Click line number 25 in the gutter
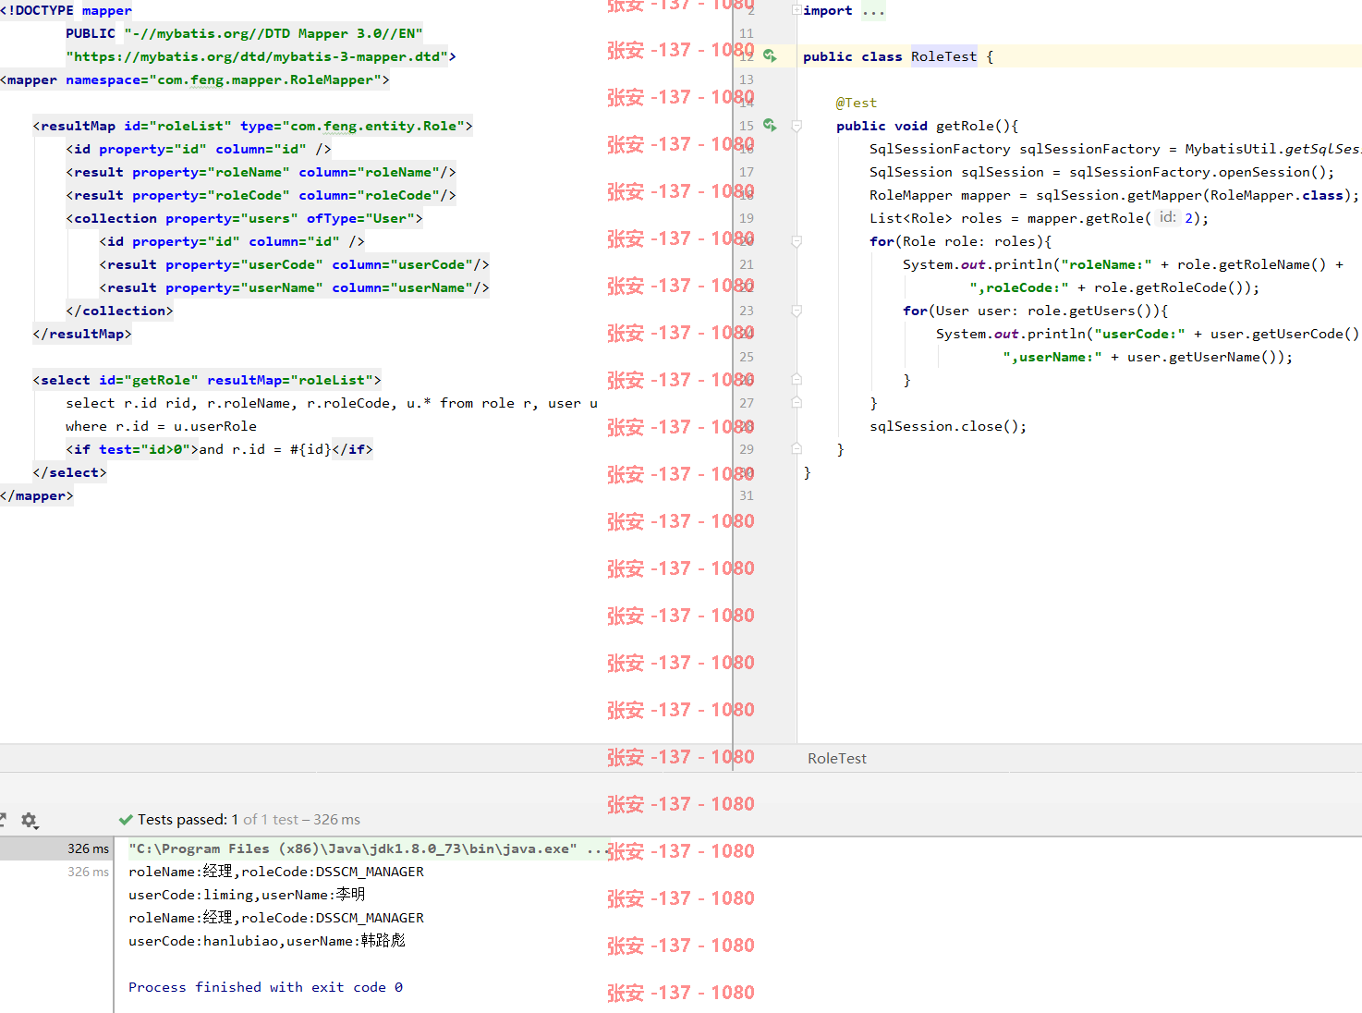Image resolution: width=1362 pixels, height=1013 pixels. tap(747, 357)
